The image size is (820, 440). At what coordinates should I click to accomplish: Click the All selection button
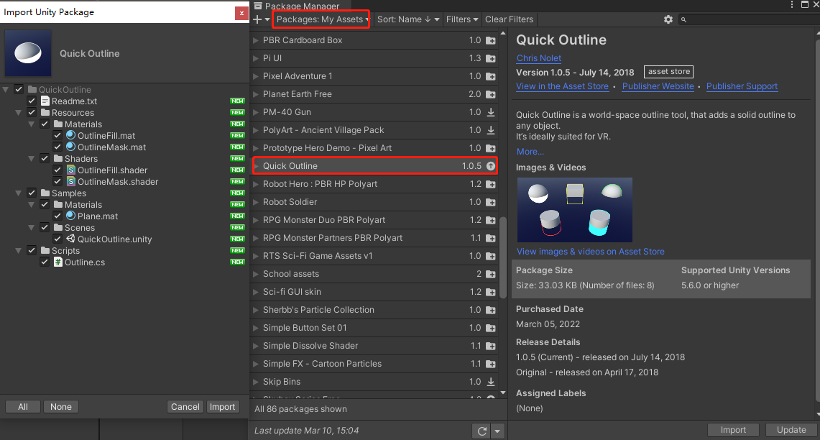[23, 406]
